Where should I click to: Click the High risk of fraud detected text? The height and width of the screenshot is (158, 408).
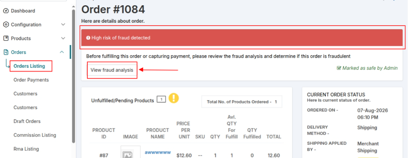(121, 38)
